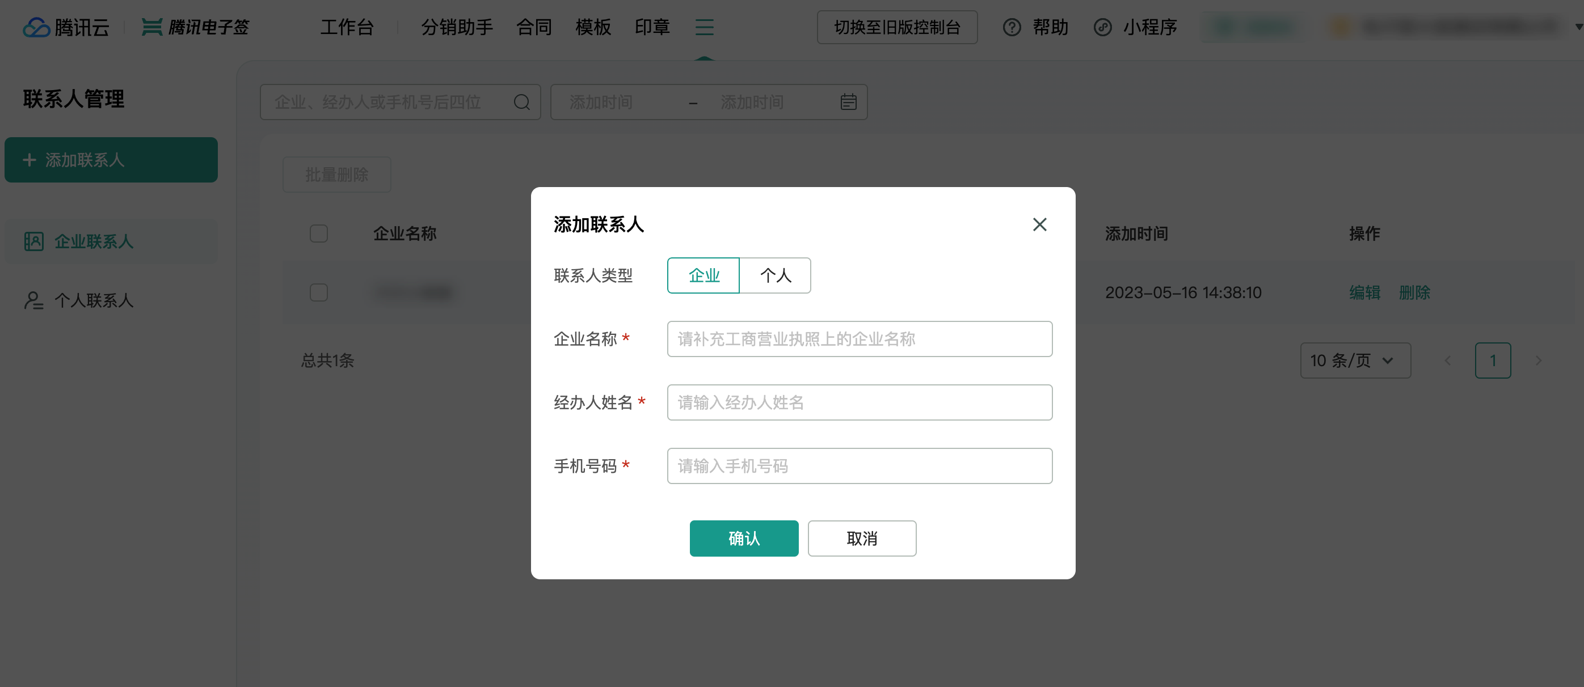This screenshot has width=1584, height=687.
Task: Open the 合同 menu
Action: tap(534, 27)
